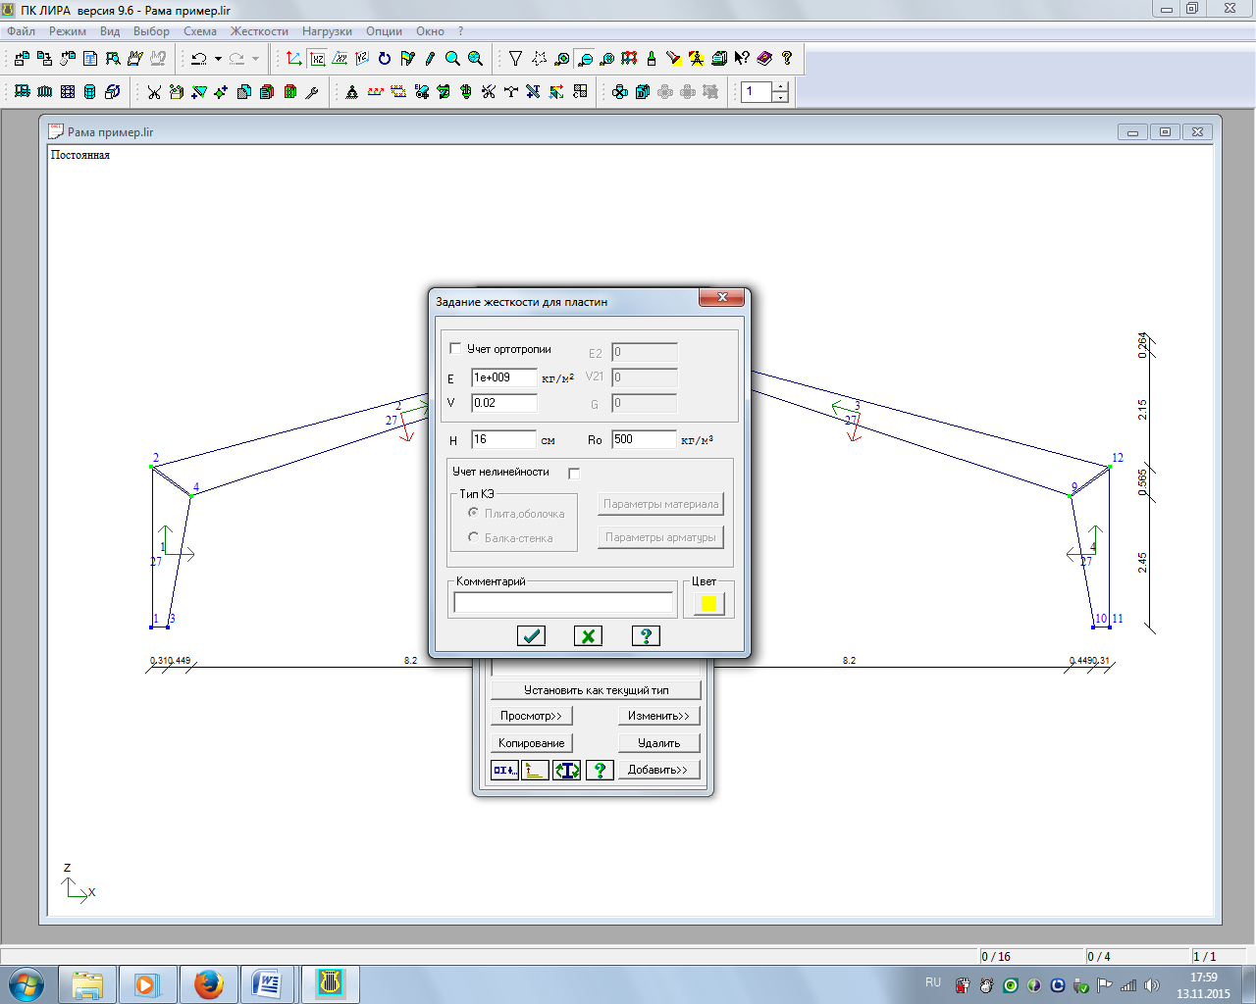
Task: Toggle the 'Учет нелинейности' checkbox
Action: 574,473
